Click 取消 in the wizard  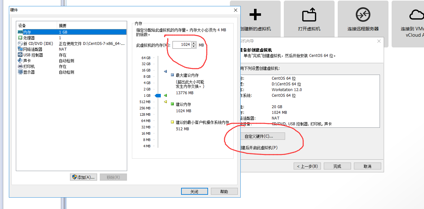(x=368, y=166)
